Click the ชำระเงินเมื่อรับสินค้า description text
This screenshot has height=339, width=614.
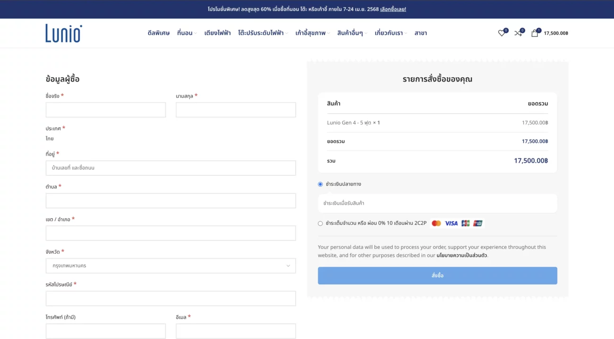[344, 203]
